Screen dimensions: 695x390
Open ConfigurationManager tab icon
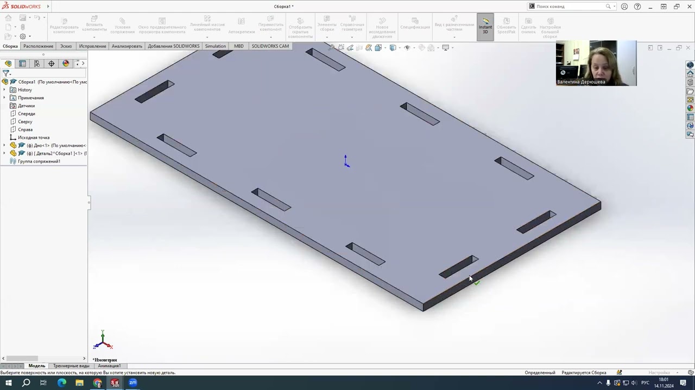(x=37, y=63)
